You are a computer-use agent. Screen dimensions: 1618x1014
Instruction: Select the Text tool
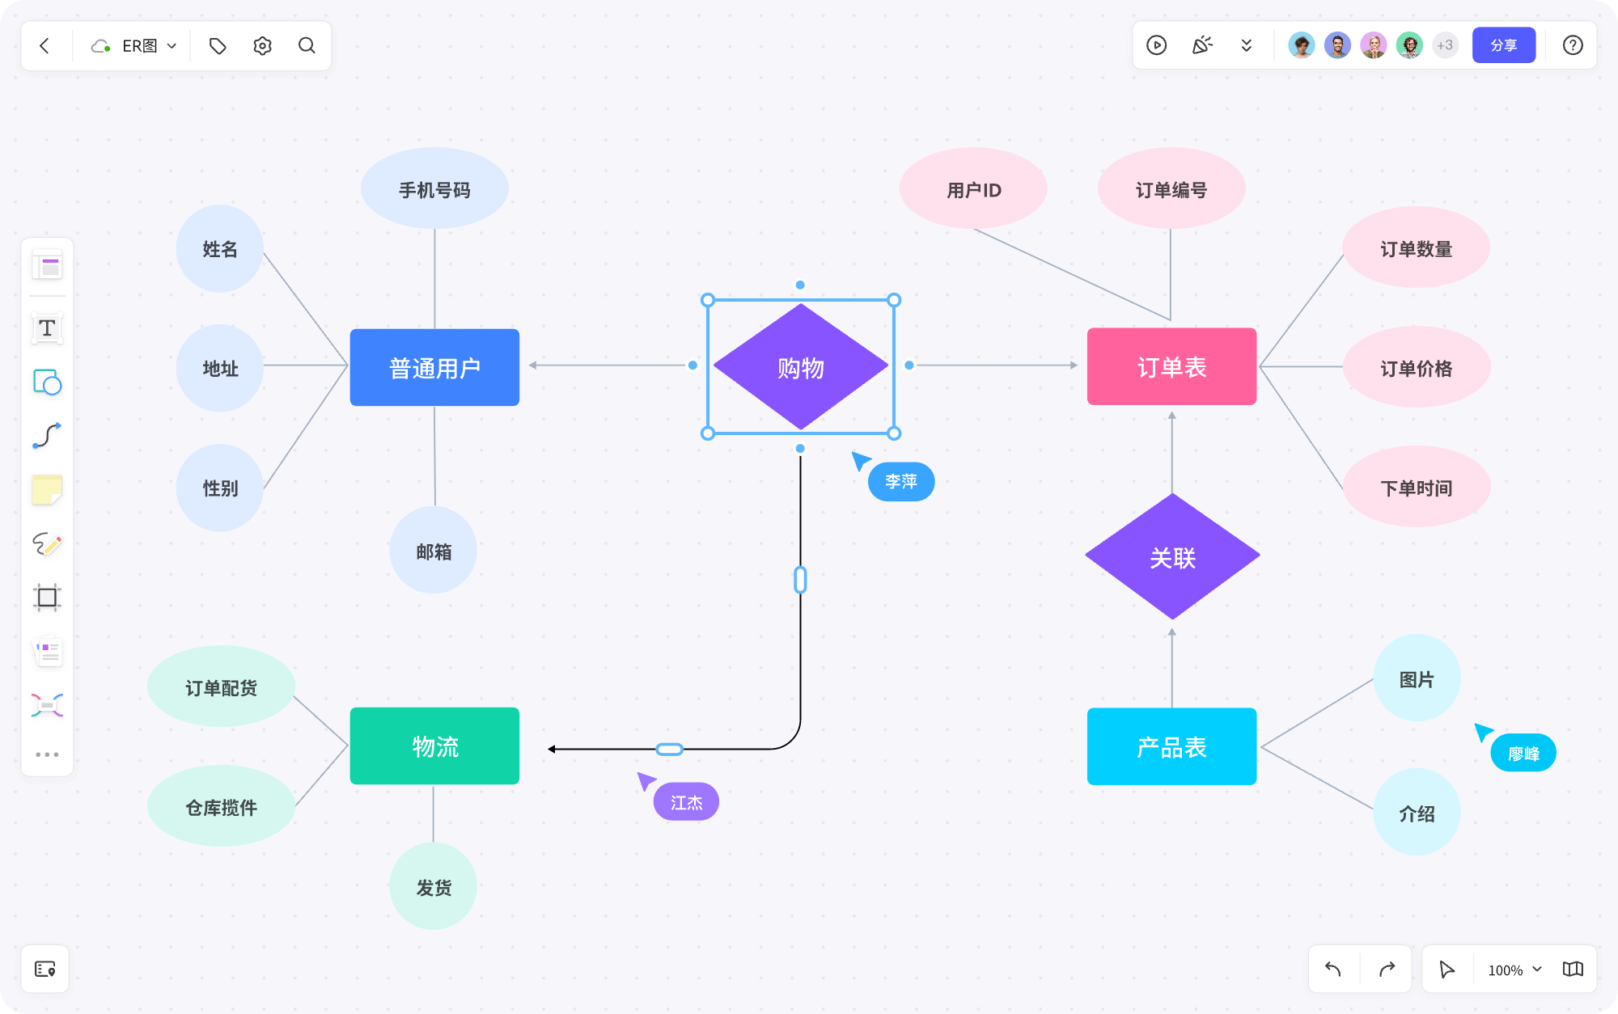[47, 328]
